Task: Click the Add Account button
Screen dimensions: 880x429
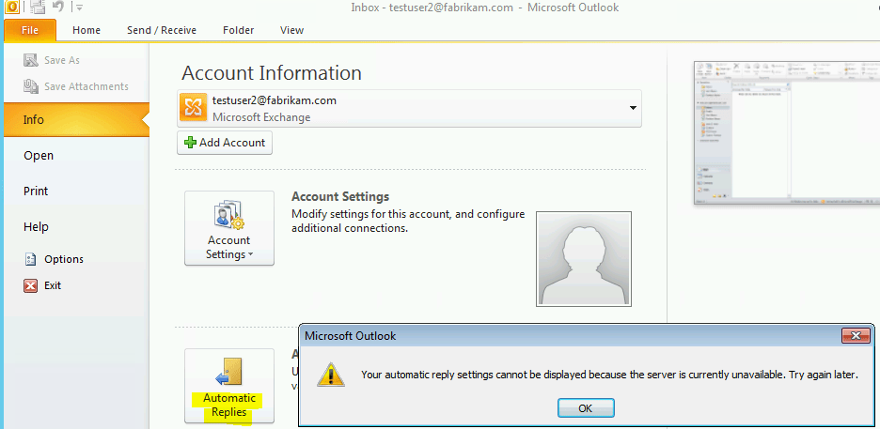Action: (225, 143)
